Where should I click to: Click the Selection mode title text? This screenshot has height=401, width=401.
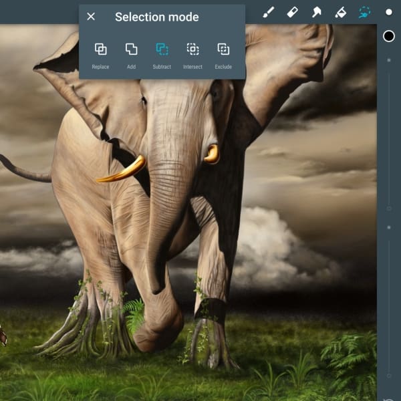pos(156,17)
